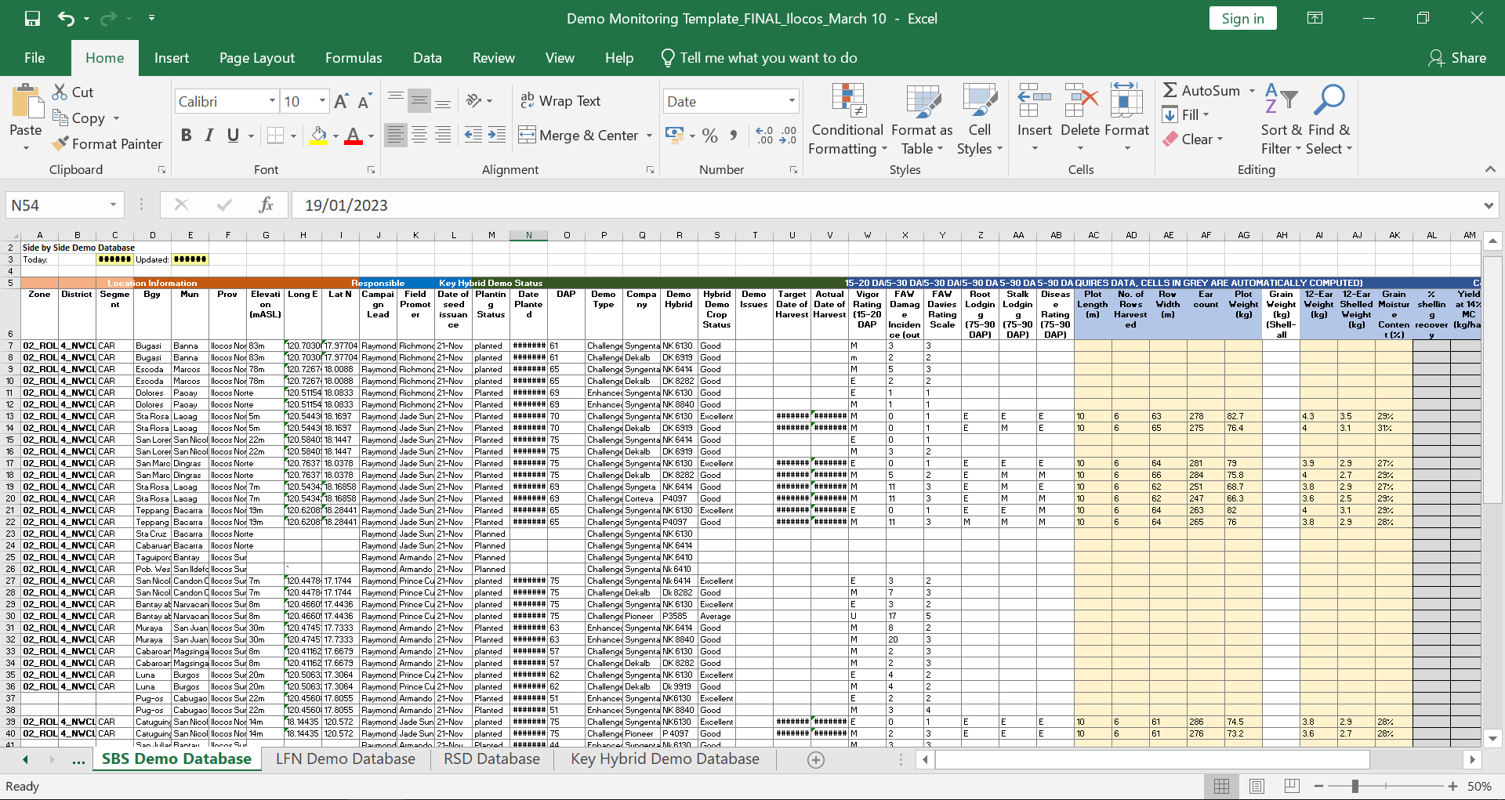Open Format as Table gallery
The width and height of the screenshot is (1505, 800).
pyautogui.click(x=922, y=119)
